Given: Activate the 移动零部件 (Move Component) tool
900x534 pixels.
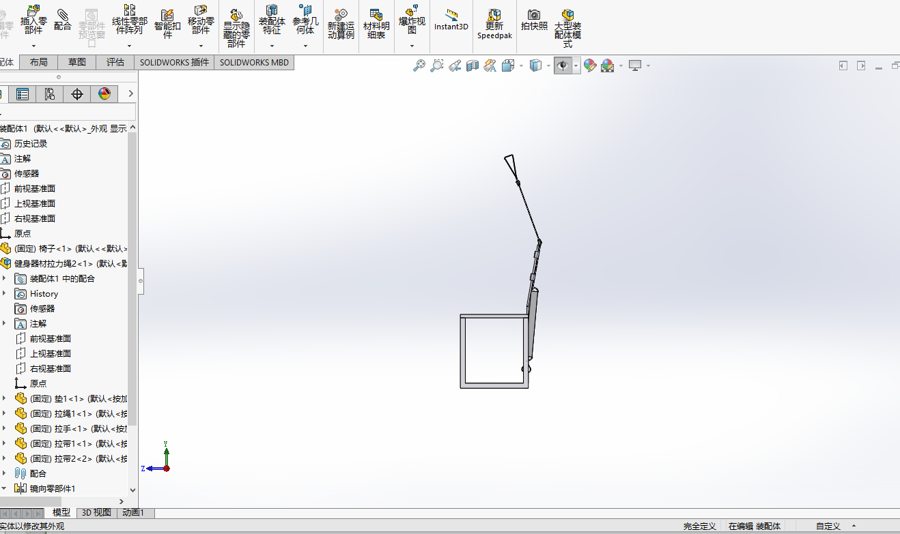Looking at the screenshot, I should pyautogui.click(x=201, y=19).
